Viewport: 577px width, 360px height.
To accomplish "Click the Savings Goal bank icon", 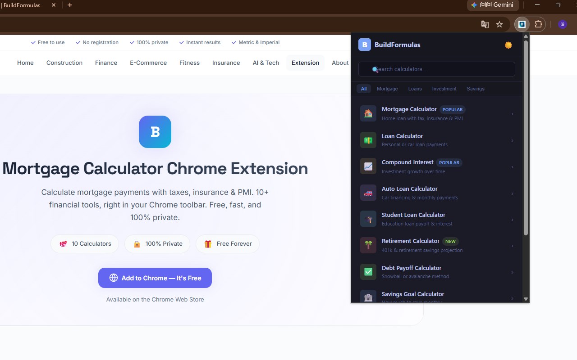I will click(x=368, y=297).
